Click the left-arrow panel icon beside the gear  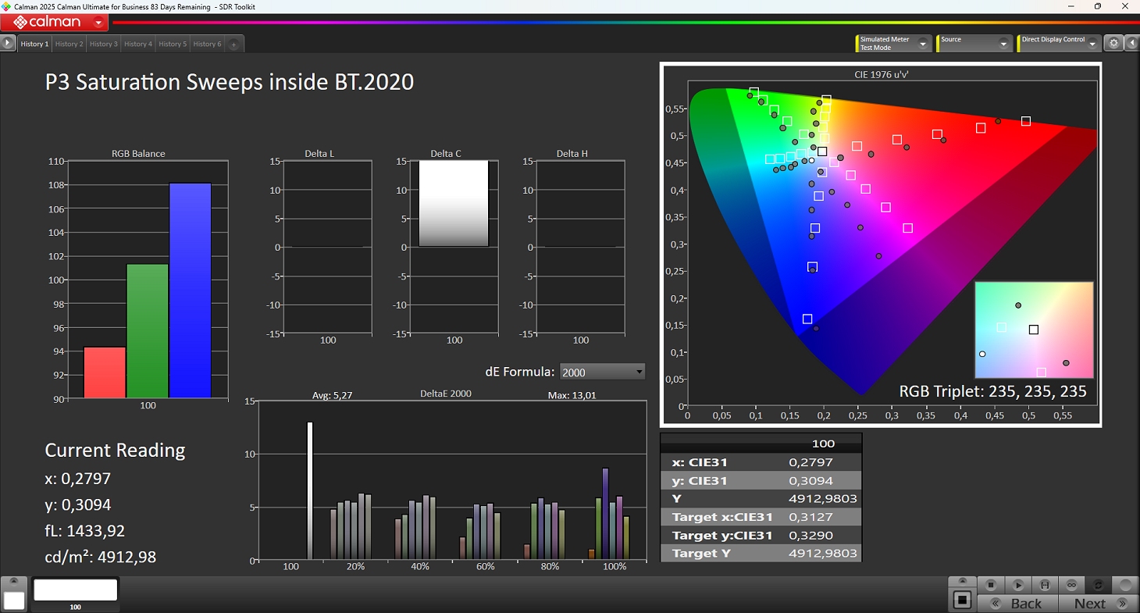tap(1131, 44)
